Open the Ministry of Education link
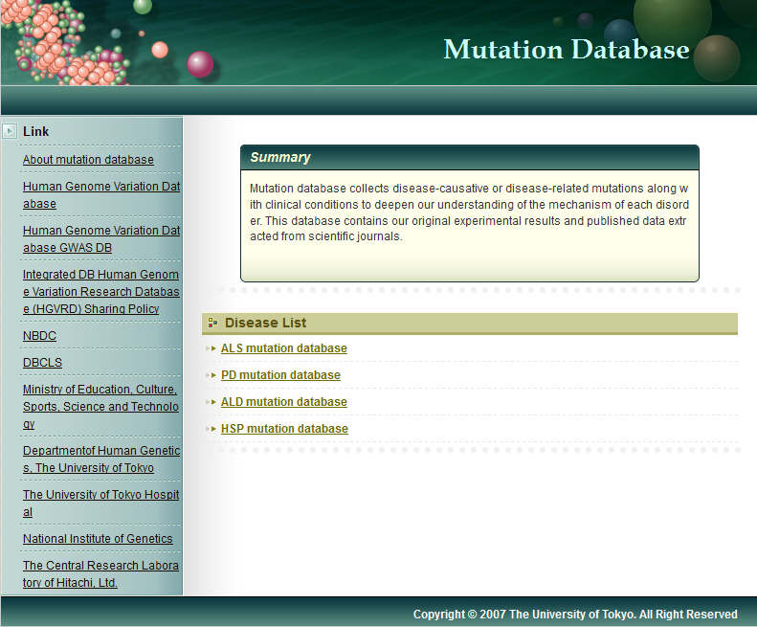 coord(100,407)
